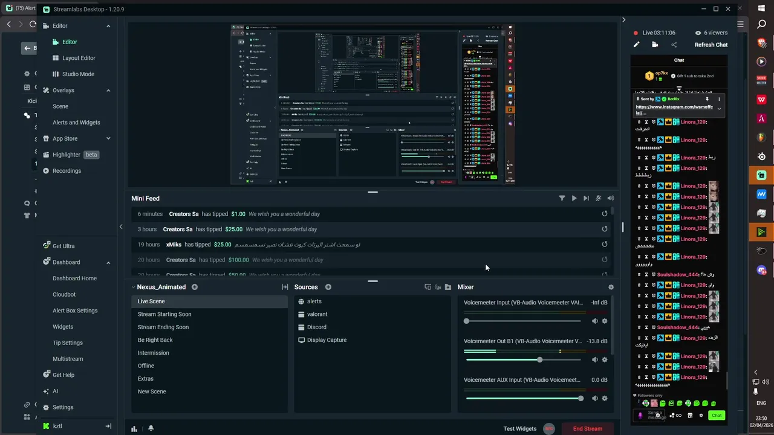Click the Voicemeeter Input volume slider handle
This screenshot has width=774, height=435.
(x=466, y=321)
